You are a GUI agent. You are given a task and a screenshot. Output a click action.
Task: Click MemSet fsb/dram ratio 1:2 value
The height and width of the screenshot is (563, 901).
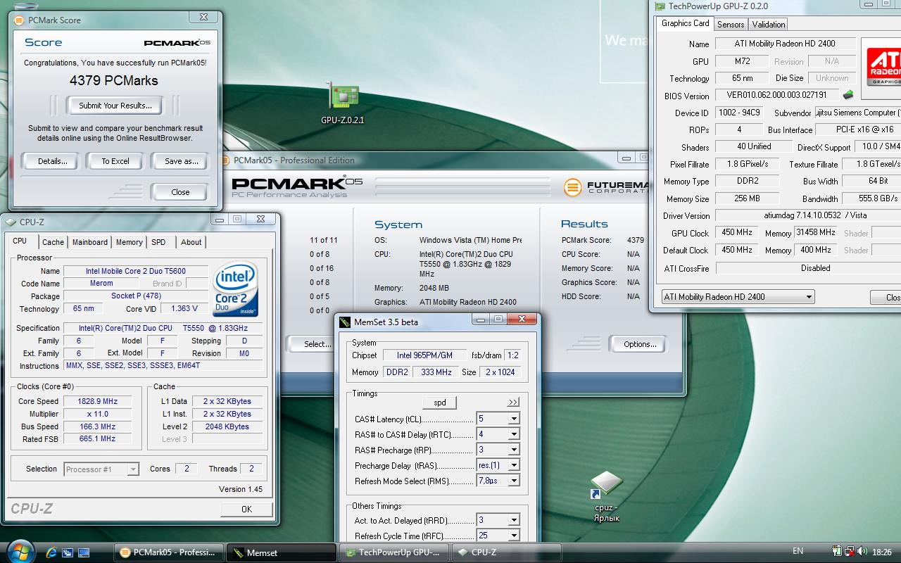point(513,355)
